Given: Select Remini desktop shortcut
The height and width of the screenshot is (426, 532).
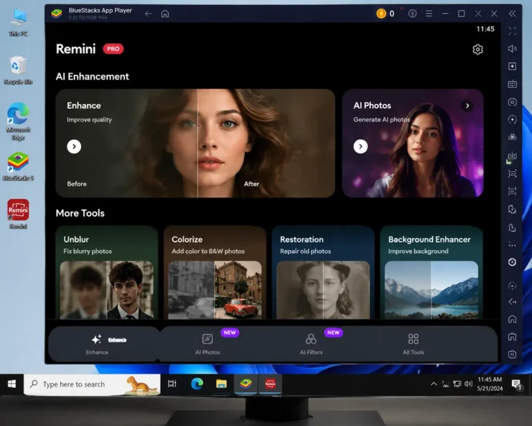Looking at the screenshot, I should [18, 213].
